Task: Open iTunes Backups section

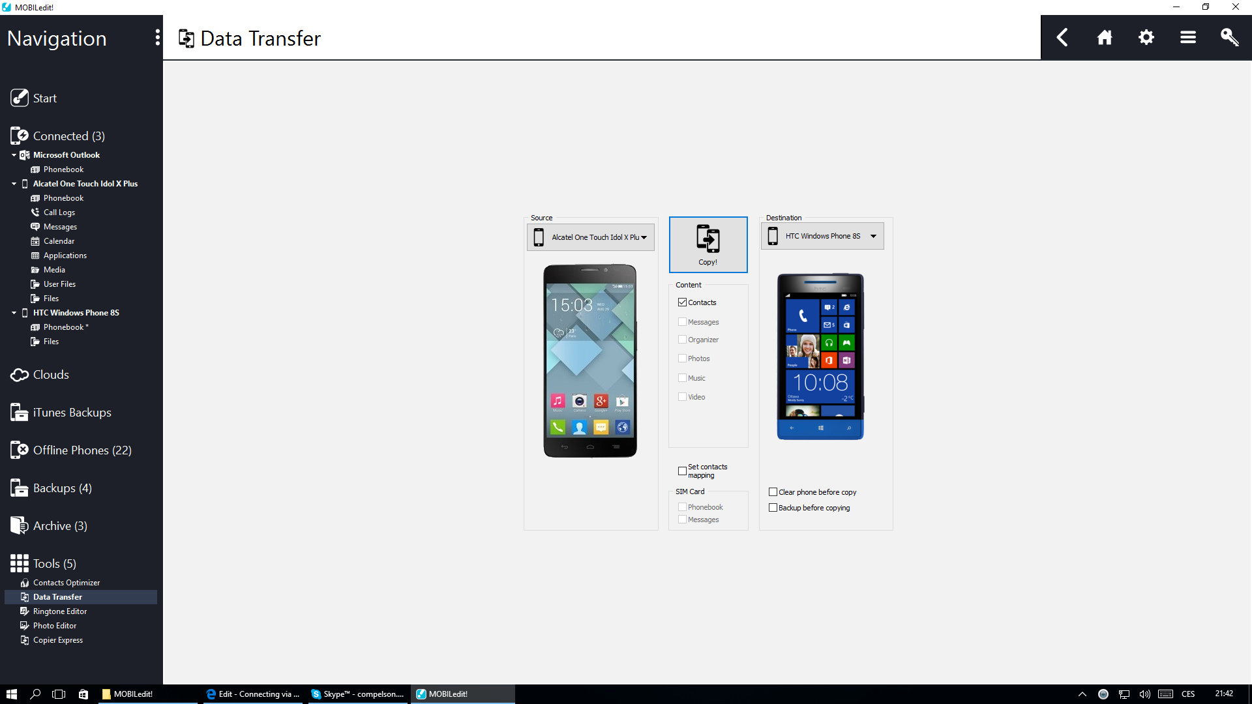Action: click(x=72, y=413)
